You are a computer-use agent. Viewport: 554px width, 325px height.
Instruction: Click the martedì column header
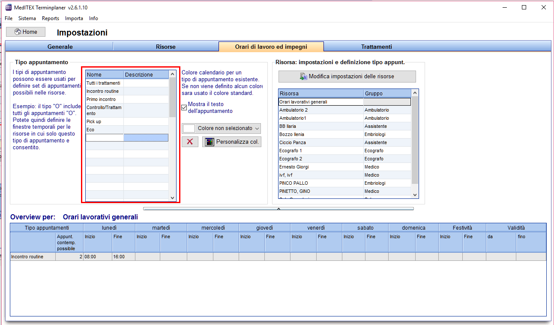[161, 228]
